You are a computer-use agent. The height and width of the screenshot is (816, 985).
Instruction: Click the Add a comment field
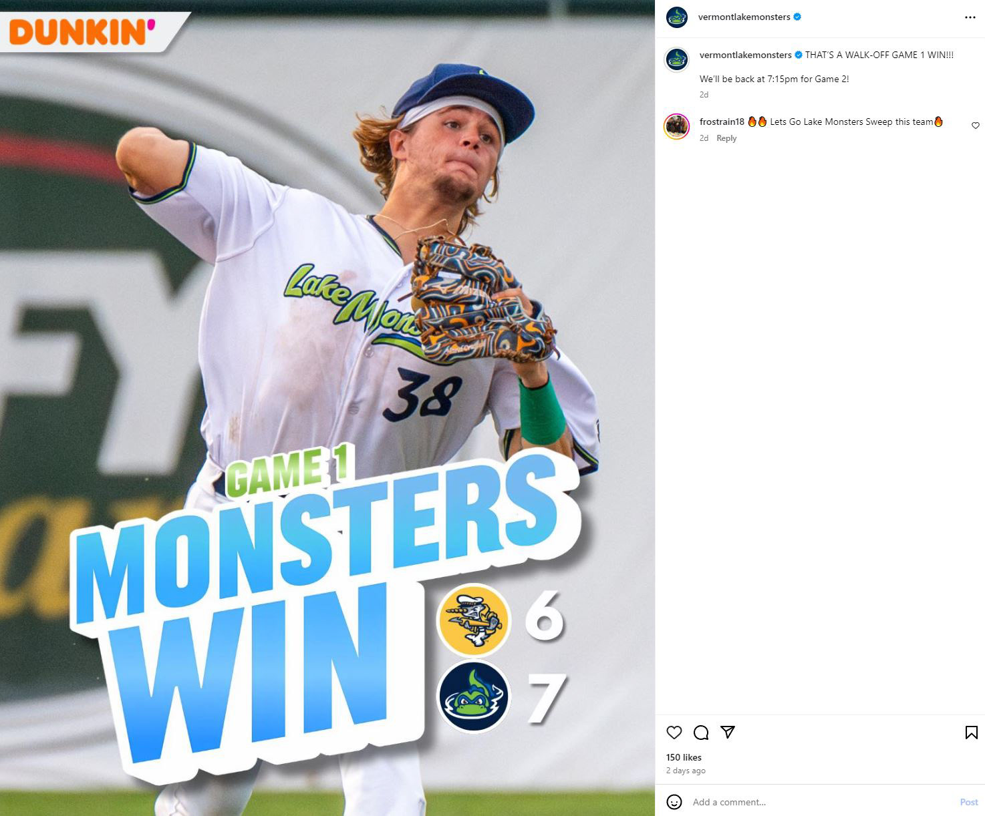point(822,802)
